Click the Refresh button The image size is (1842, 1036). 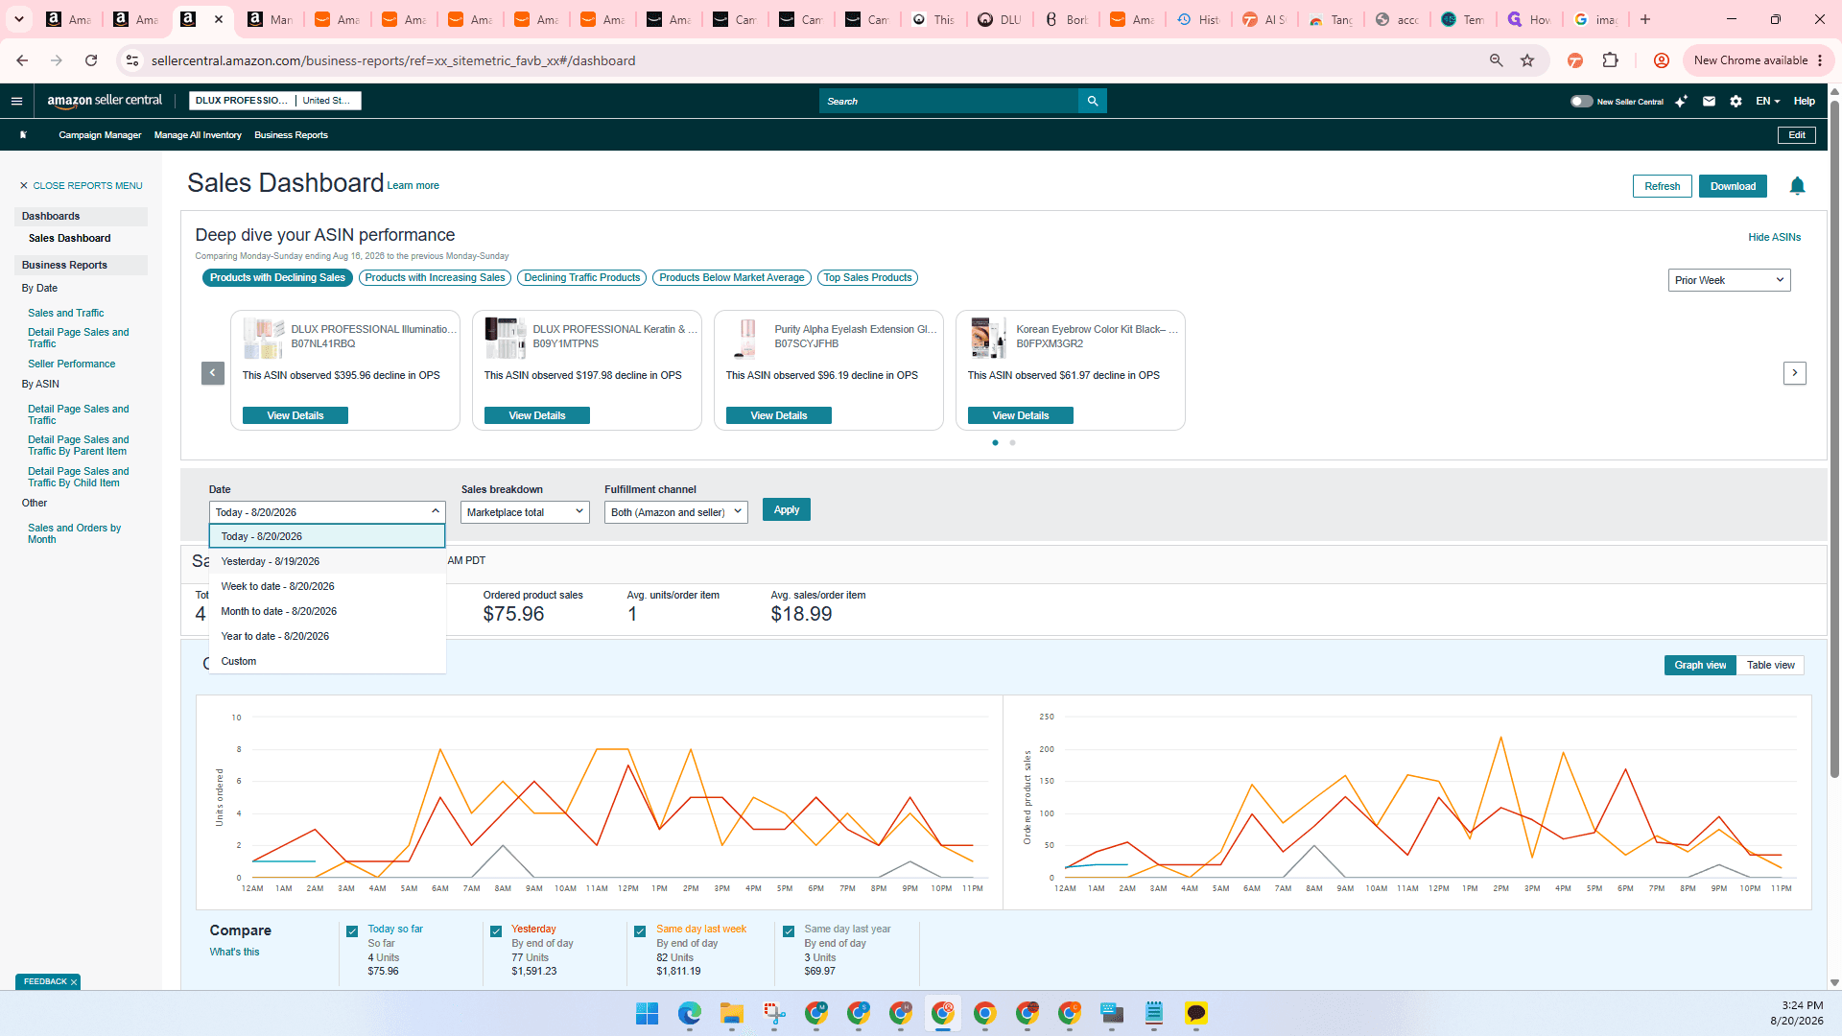pos(1662,186)
